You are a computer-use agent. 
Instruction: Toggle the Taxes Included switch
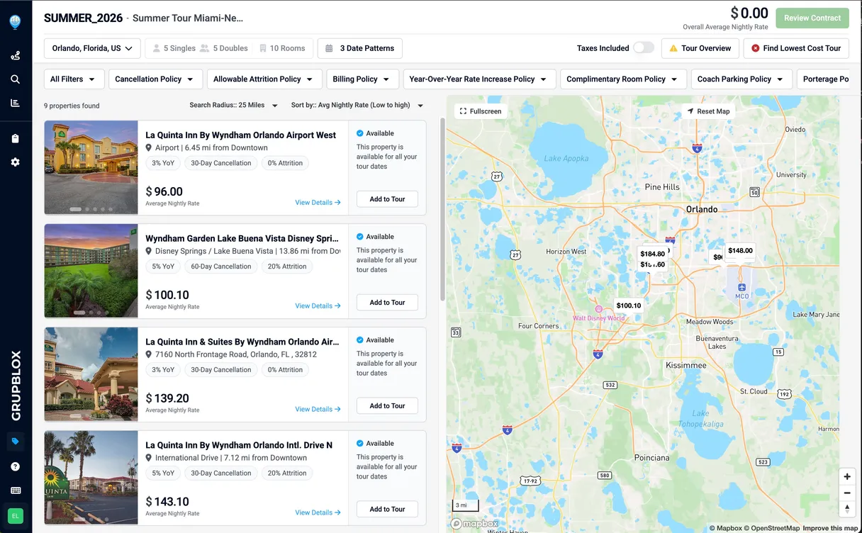click(643, 47)
